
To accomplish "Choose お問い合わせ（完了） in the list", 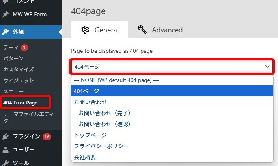I will 104,113.
